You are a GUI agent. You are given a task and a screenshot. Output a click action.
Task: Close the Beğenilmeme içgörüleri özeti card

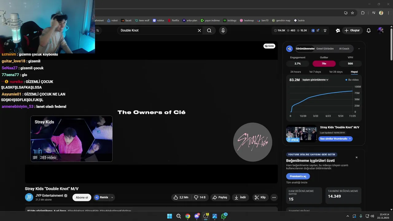[356, 157]
